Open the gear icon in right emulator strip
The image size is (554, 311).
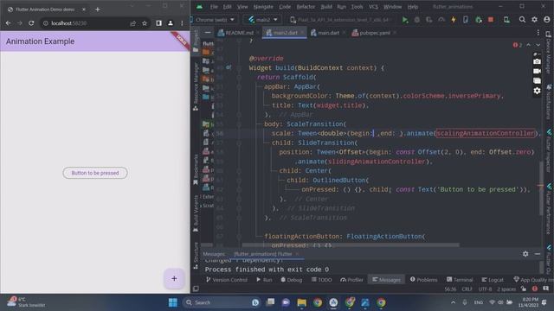click(537, 91)
